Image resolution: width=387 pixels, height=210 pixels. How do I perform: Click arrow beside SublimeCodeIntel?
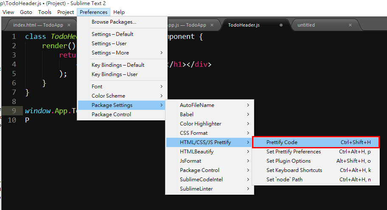[248, 180]
